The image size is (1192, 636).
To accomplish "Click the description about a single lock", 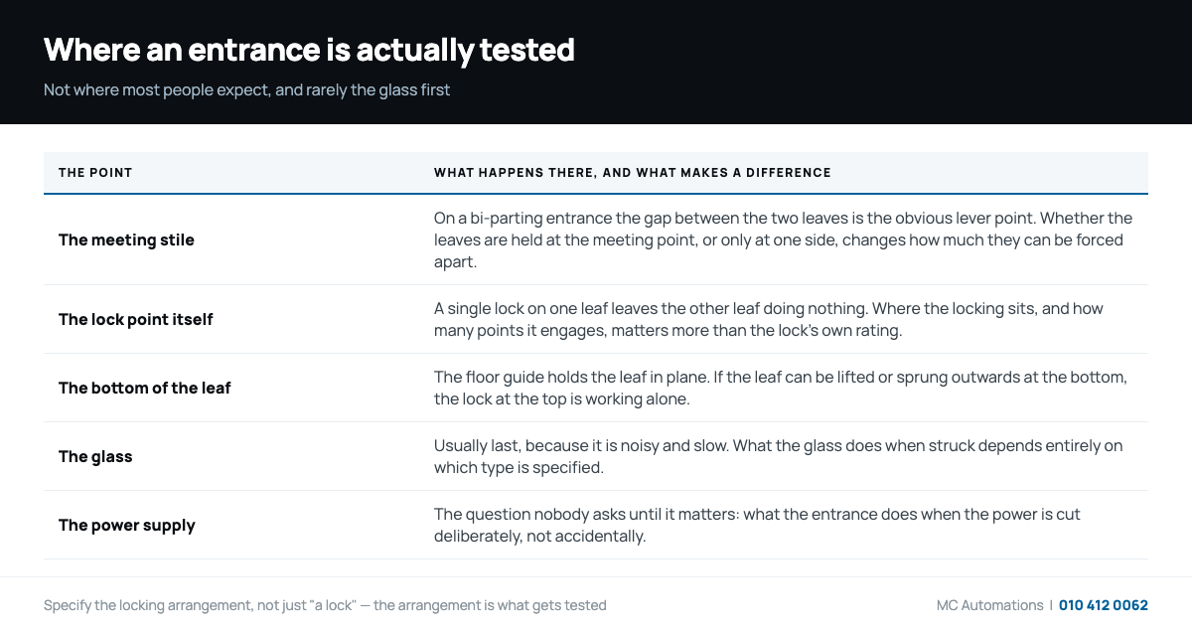I will (x=769, y=319).
